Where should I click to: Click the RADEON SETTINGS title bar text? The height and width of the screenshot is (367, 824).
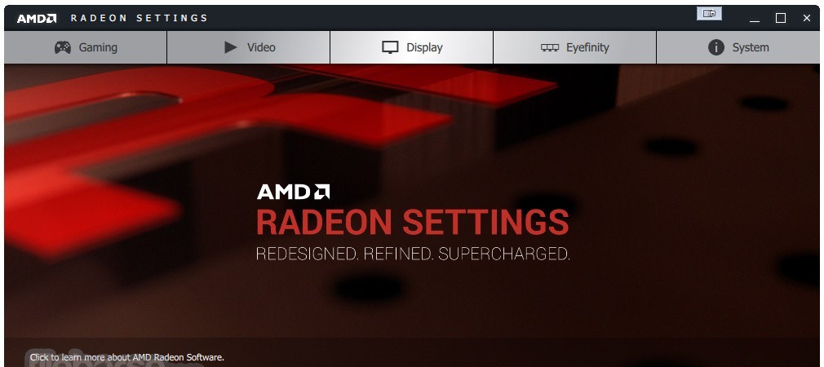pos(140,19)
